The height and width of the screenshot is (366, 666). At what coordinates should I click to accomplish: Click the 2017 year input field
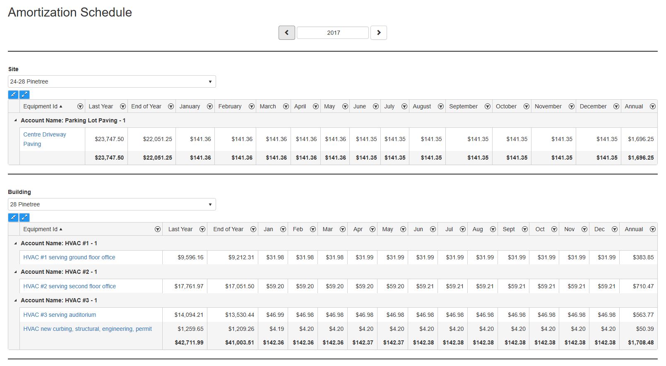(333, 33)
